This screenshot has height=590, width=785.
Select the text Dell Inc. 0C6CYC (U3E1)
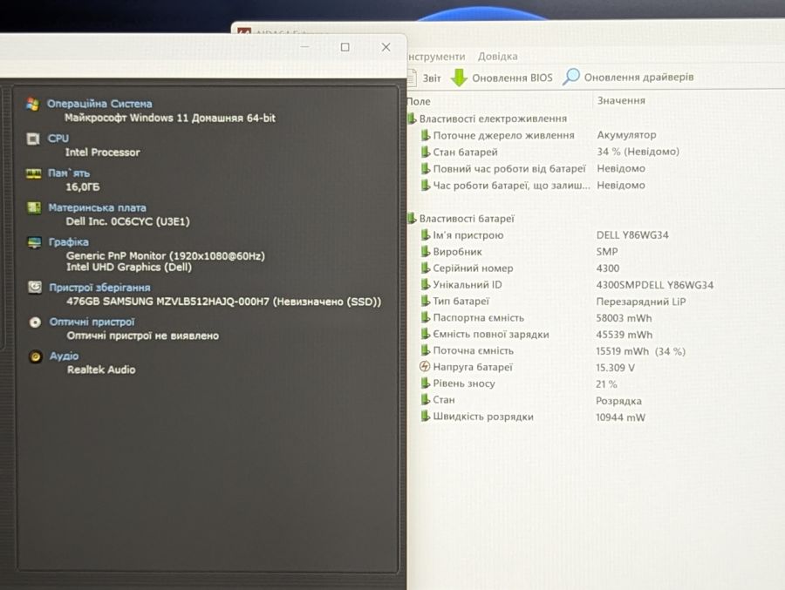(x=127, y=221)
